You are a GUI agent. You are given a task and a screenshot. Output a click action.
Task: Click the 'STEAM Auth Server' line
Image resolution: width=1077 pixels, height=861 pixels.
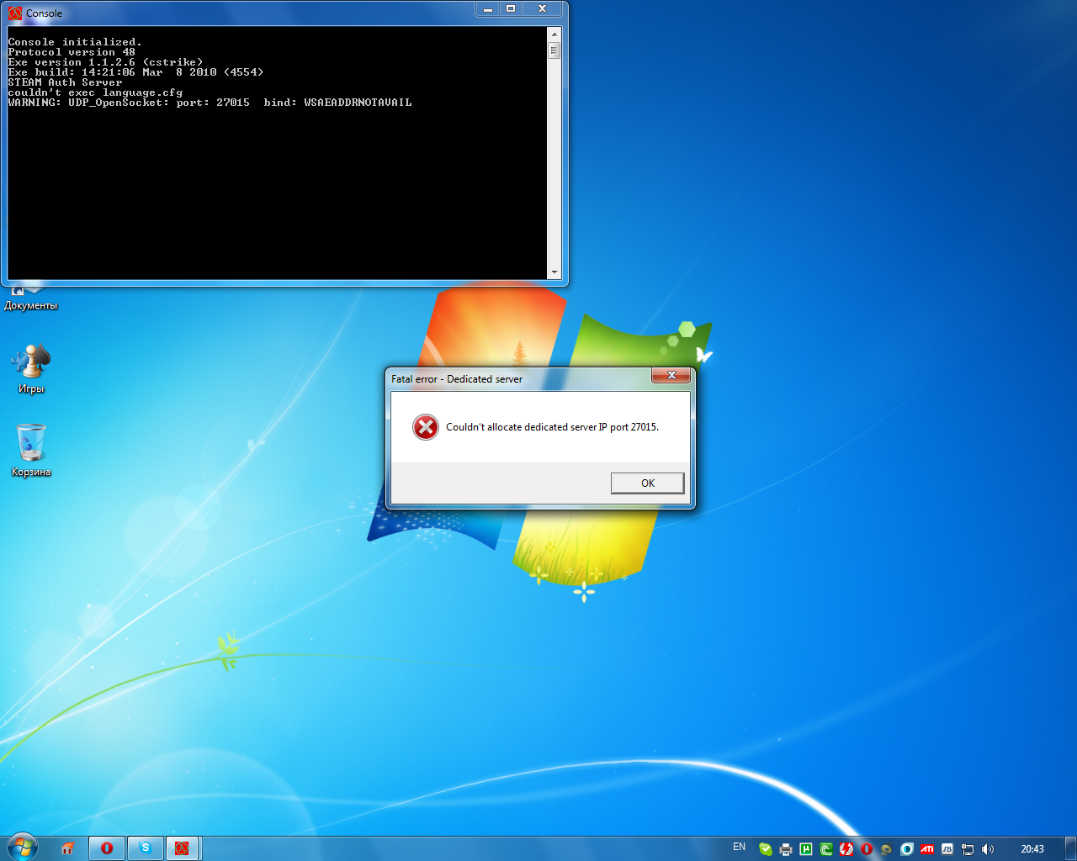tap(65, 82)
